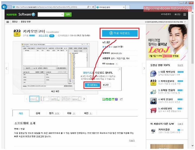Viewport: 195px width, 150px height.
Task: Click the 동영상 변환 category link under title
Action: coord(43,35)
